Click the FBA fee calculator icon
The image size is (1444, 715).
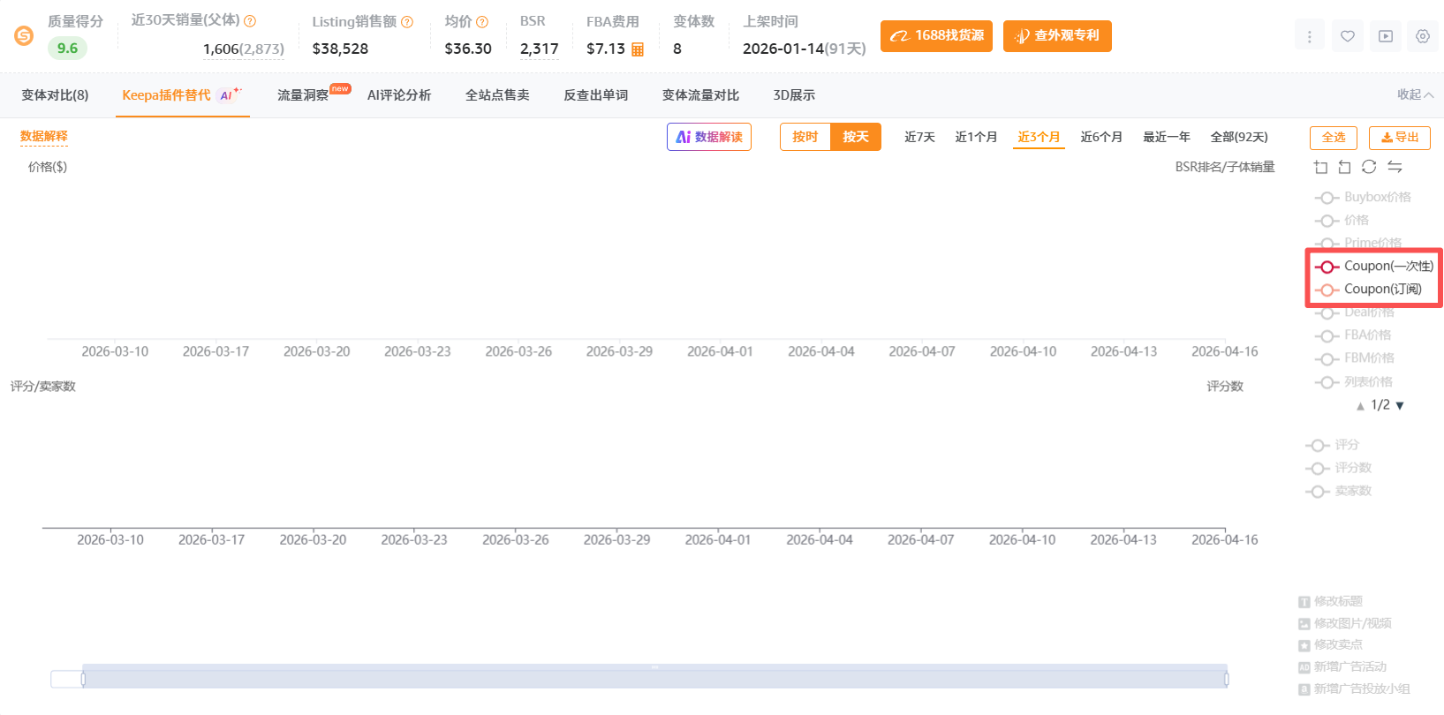pos(638,49)
